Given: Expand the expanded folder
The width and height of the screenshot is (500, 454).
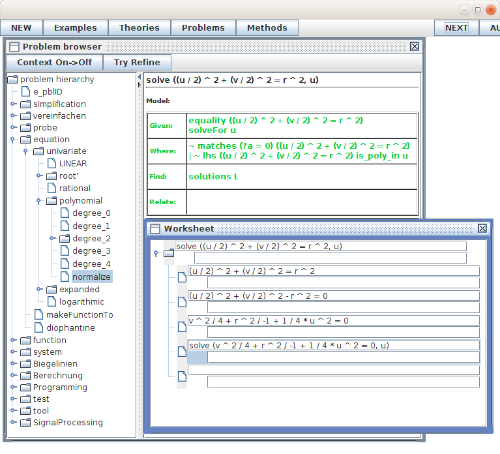Looking at the screenshot, I should [x=39, y=289].
